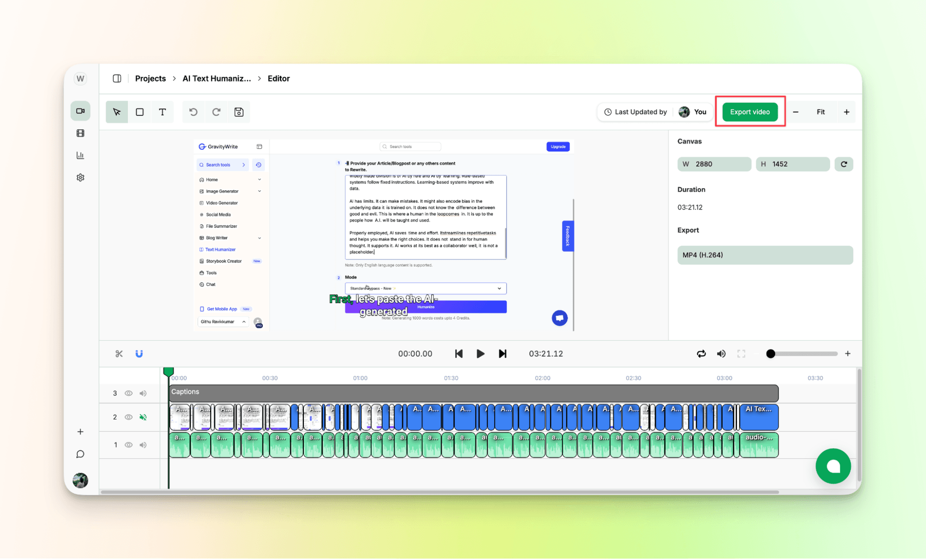926x559 pixels.
Task: Select the arrow selection tool
Action: [x=116, y=112]
